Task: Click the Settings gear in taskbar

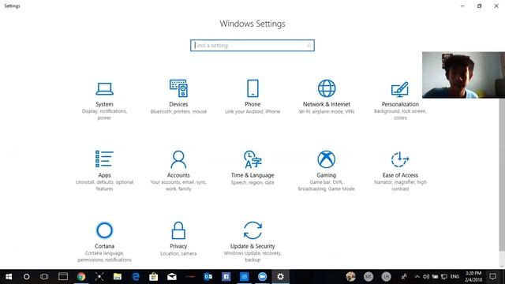Action: pyautogui.click(x=281, y=277)
